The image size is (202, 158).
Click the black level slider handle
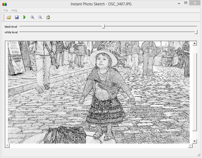pos(103,26)
